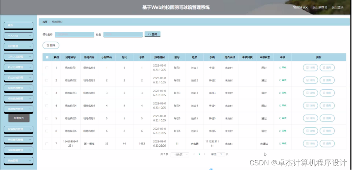
Task: Delete the row with 场地编号1
Action: click(x=327, y=68)
